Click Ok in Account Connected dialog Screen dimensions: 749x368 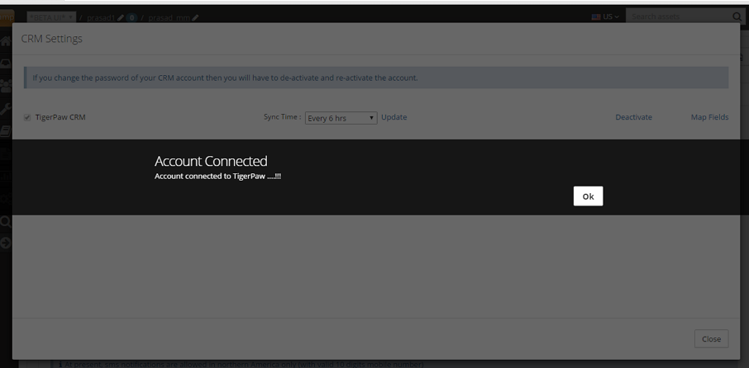[588, 196]
